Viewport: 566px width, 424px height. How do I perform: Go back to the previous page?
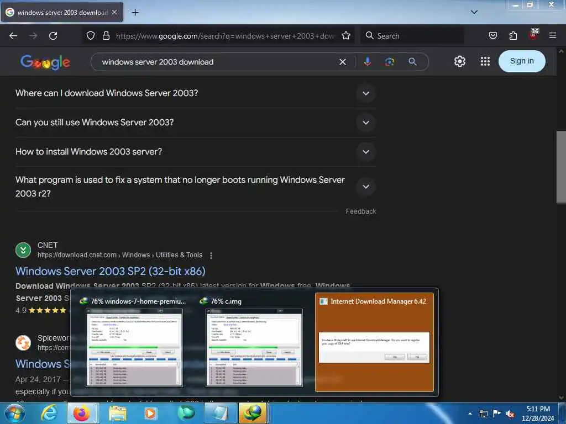[x=13, y=36]
